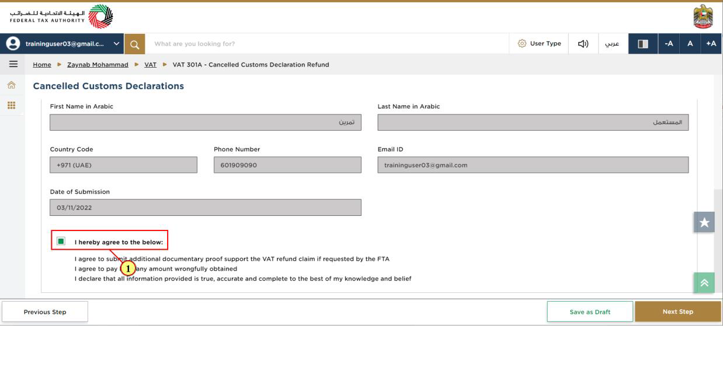Click the Federal Tax Authority logo
This screenshot has width=723, height=378.
(62, 16)
